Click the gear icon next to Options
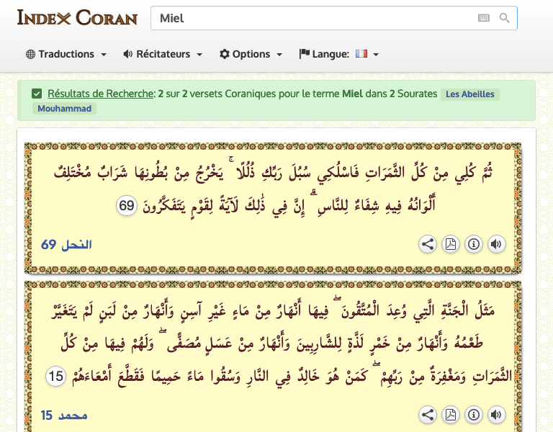Image resolution: width=553 pixels, height=432 pixels. (x=225, y=54)
